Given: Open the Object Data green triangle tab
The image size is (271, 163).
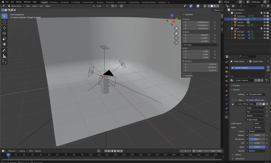Looking at the screenshot, I should pyautogui.click(x=227, y=113).
